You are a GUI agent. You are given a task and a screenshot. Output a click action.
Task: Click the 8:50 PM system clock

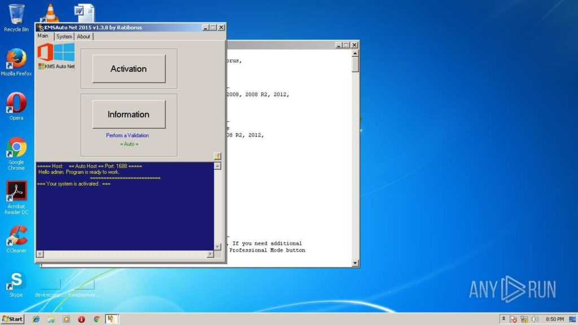(555, 319)
